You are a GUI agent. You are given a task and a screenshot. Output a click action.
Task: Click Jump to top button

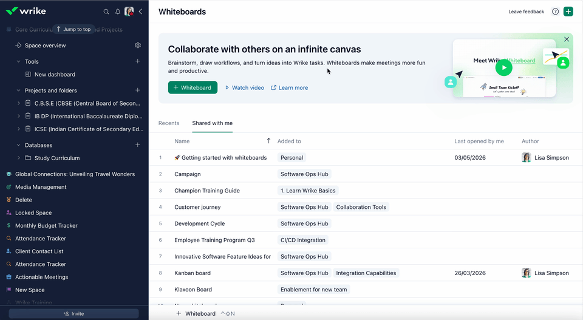click(x=73, y=29)
